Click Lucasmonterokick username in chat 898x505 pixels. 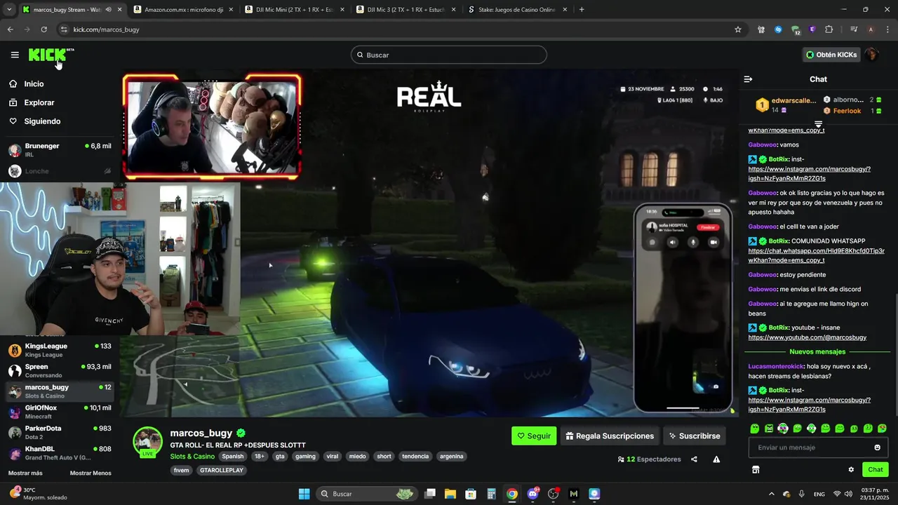[775, 366]
